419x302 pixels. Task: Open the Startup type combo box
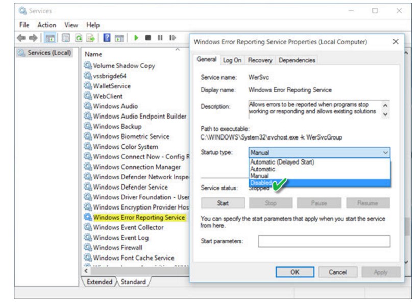coord(319,152)
